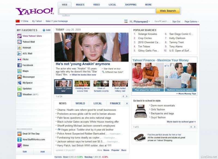Open the Deal Of The Day icon
The height and width of the screenshot is (159, 218).
(19, 134)
